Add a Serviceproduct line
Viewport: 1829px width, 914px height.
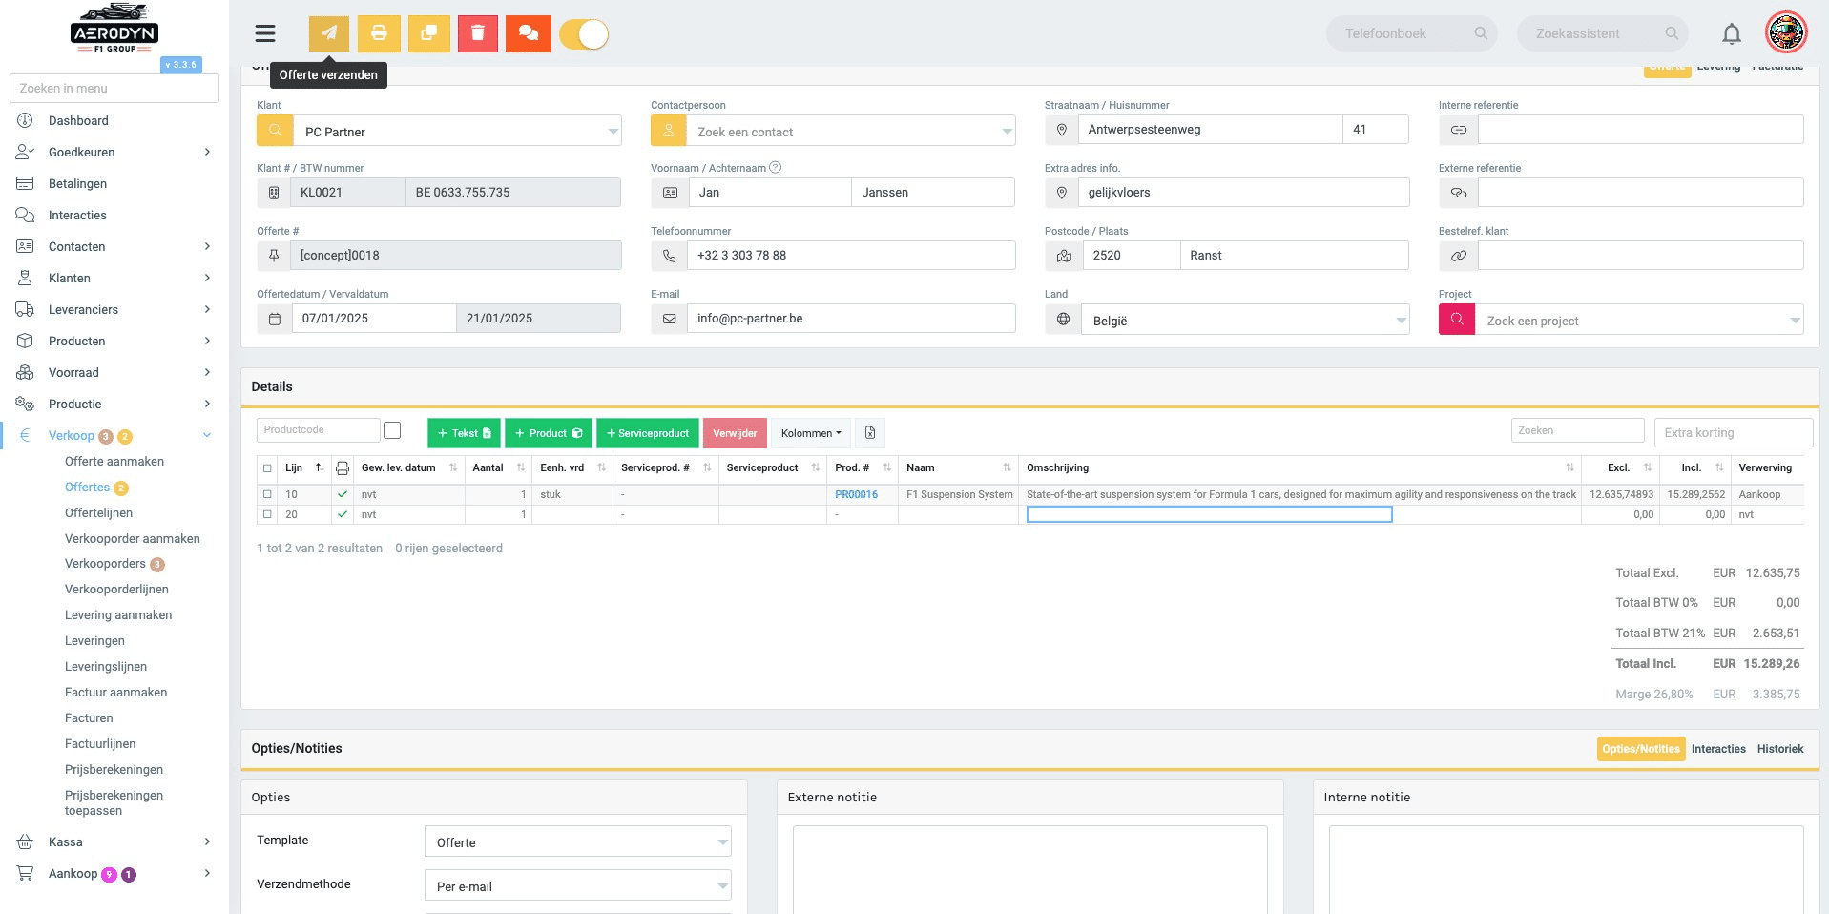coord(648,433)
